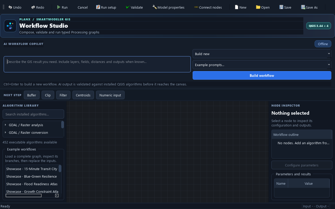Add a Numeric input next step
The width and height of the screenshot is (335, 209).
[110, 95]
